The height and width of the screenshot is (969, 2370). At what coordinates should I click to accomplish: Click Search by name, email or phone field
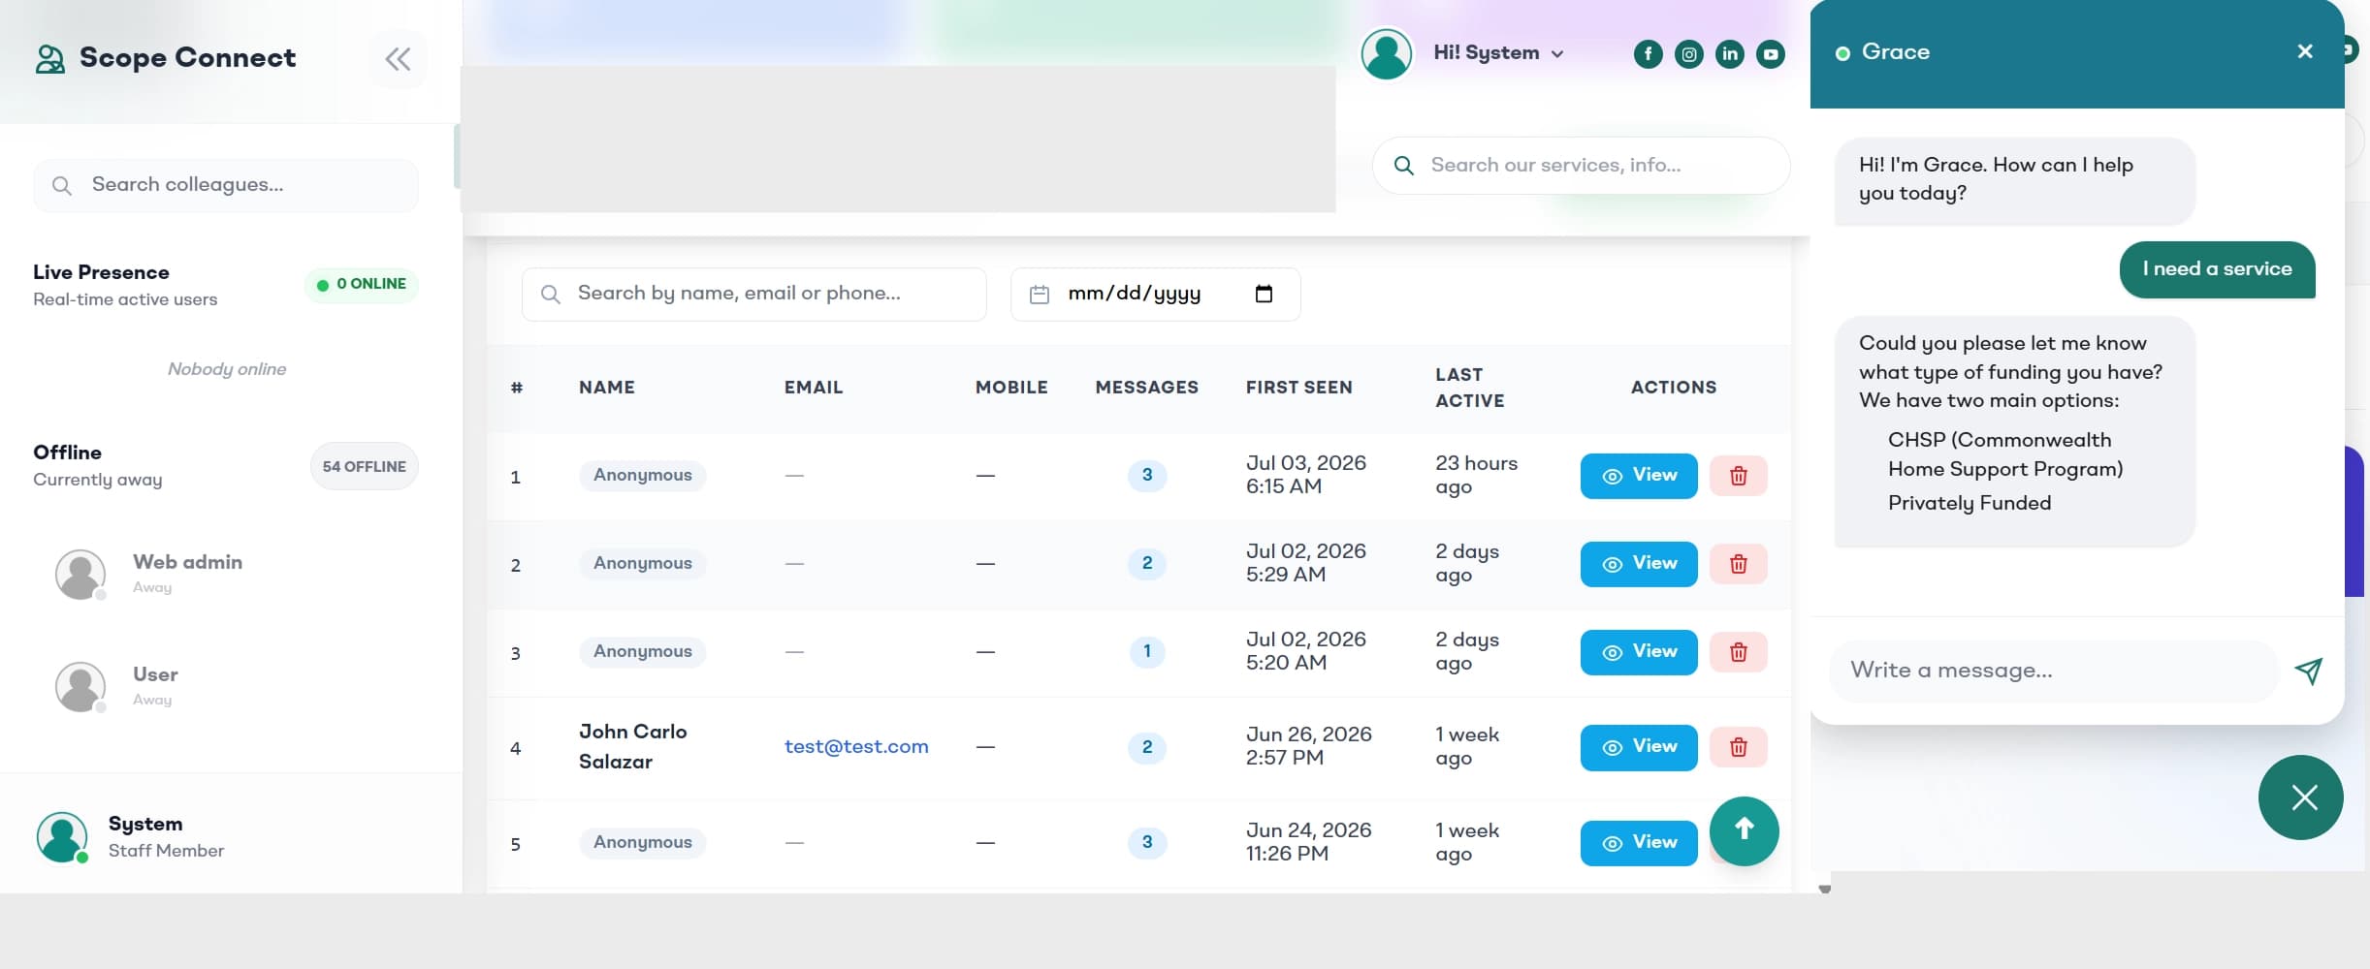[753, 294]
